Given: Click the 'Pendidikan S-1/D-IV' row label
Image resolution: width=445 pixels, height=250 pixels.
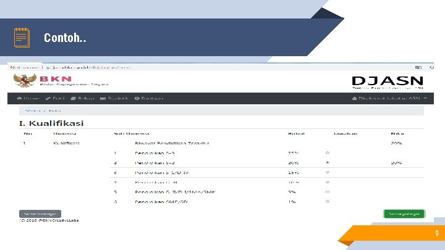Looking at the screenshot, I should [162, 173].
